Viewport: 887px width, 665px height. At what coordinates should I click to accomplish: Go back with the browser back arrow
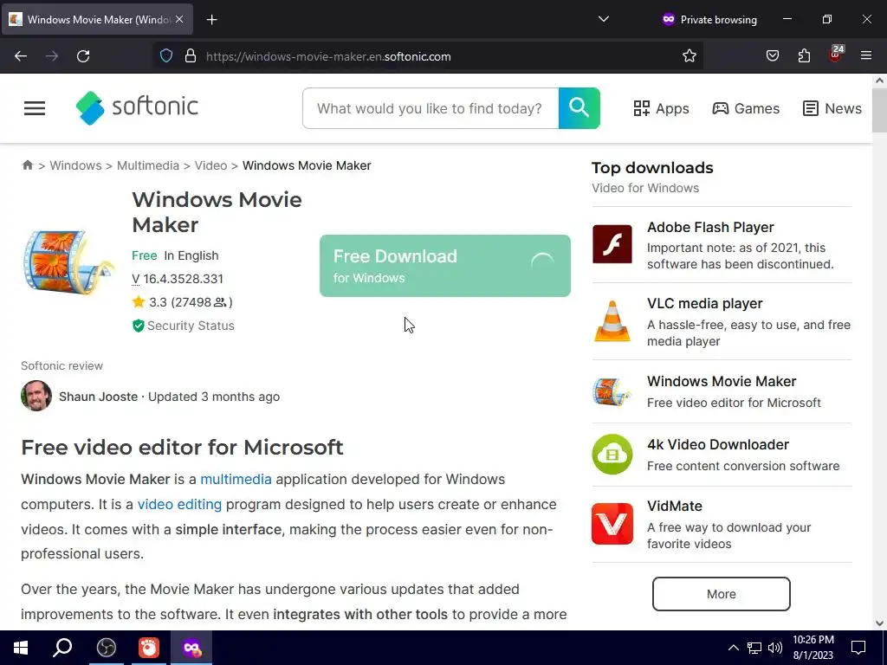[x=21, y=56]
